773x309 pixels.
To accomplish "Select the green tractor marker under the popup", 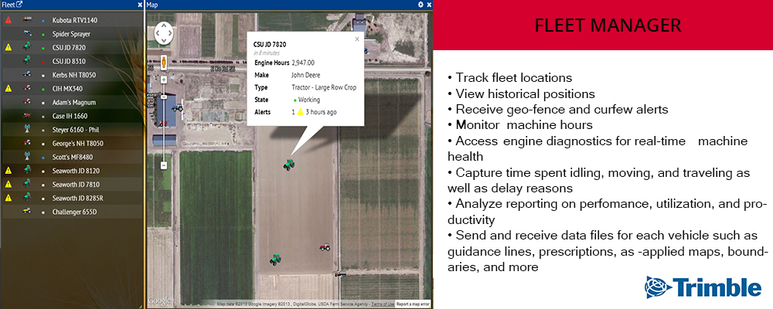I will point(288,164).
